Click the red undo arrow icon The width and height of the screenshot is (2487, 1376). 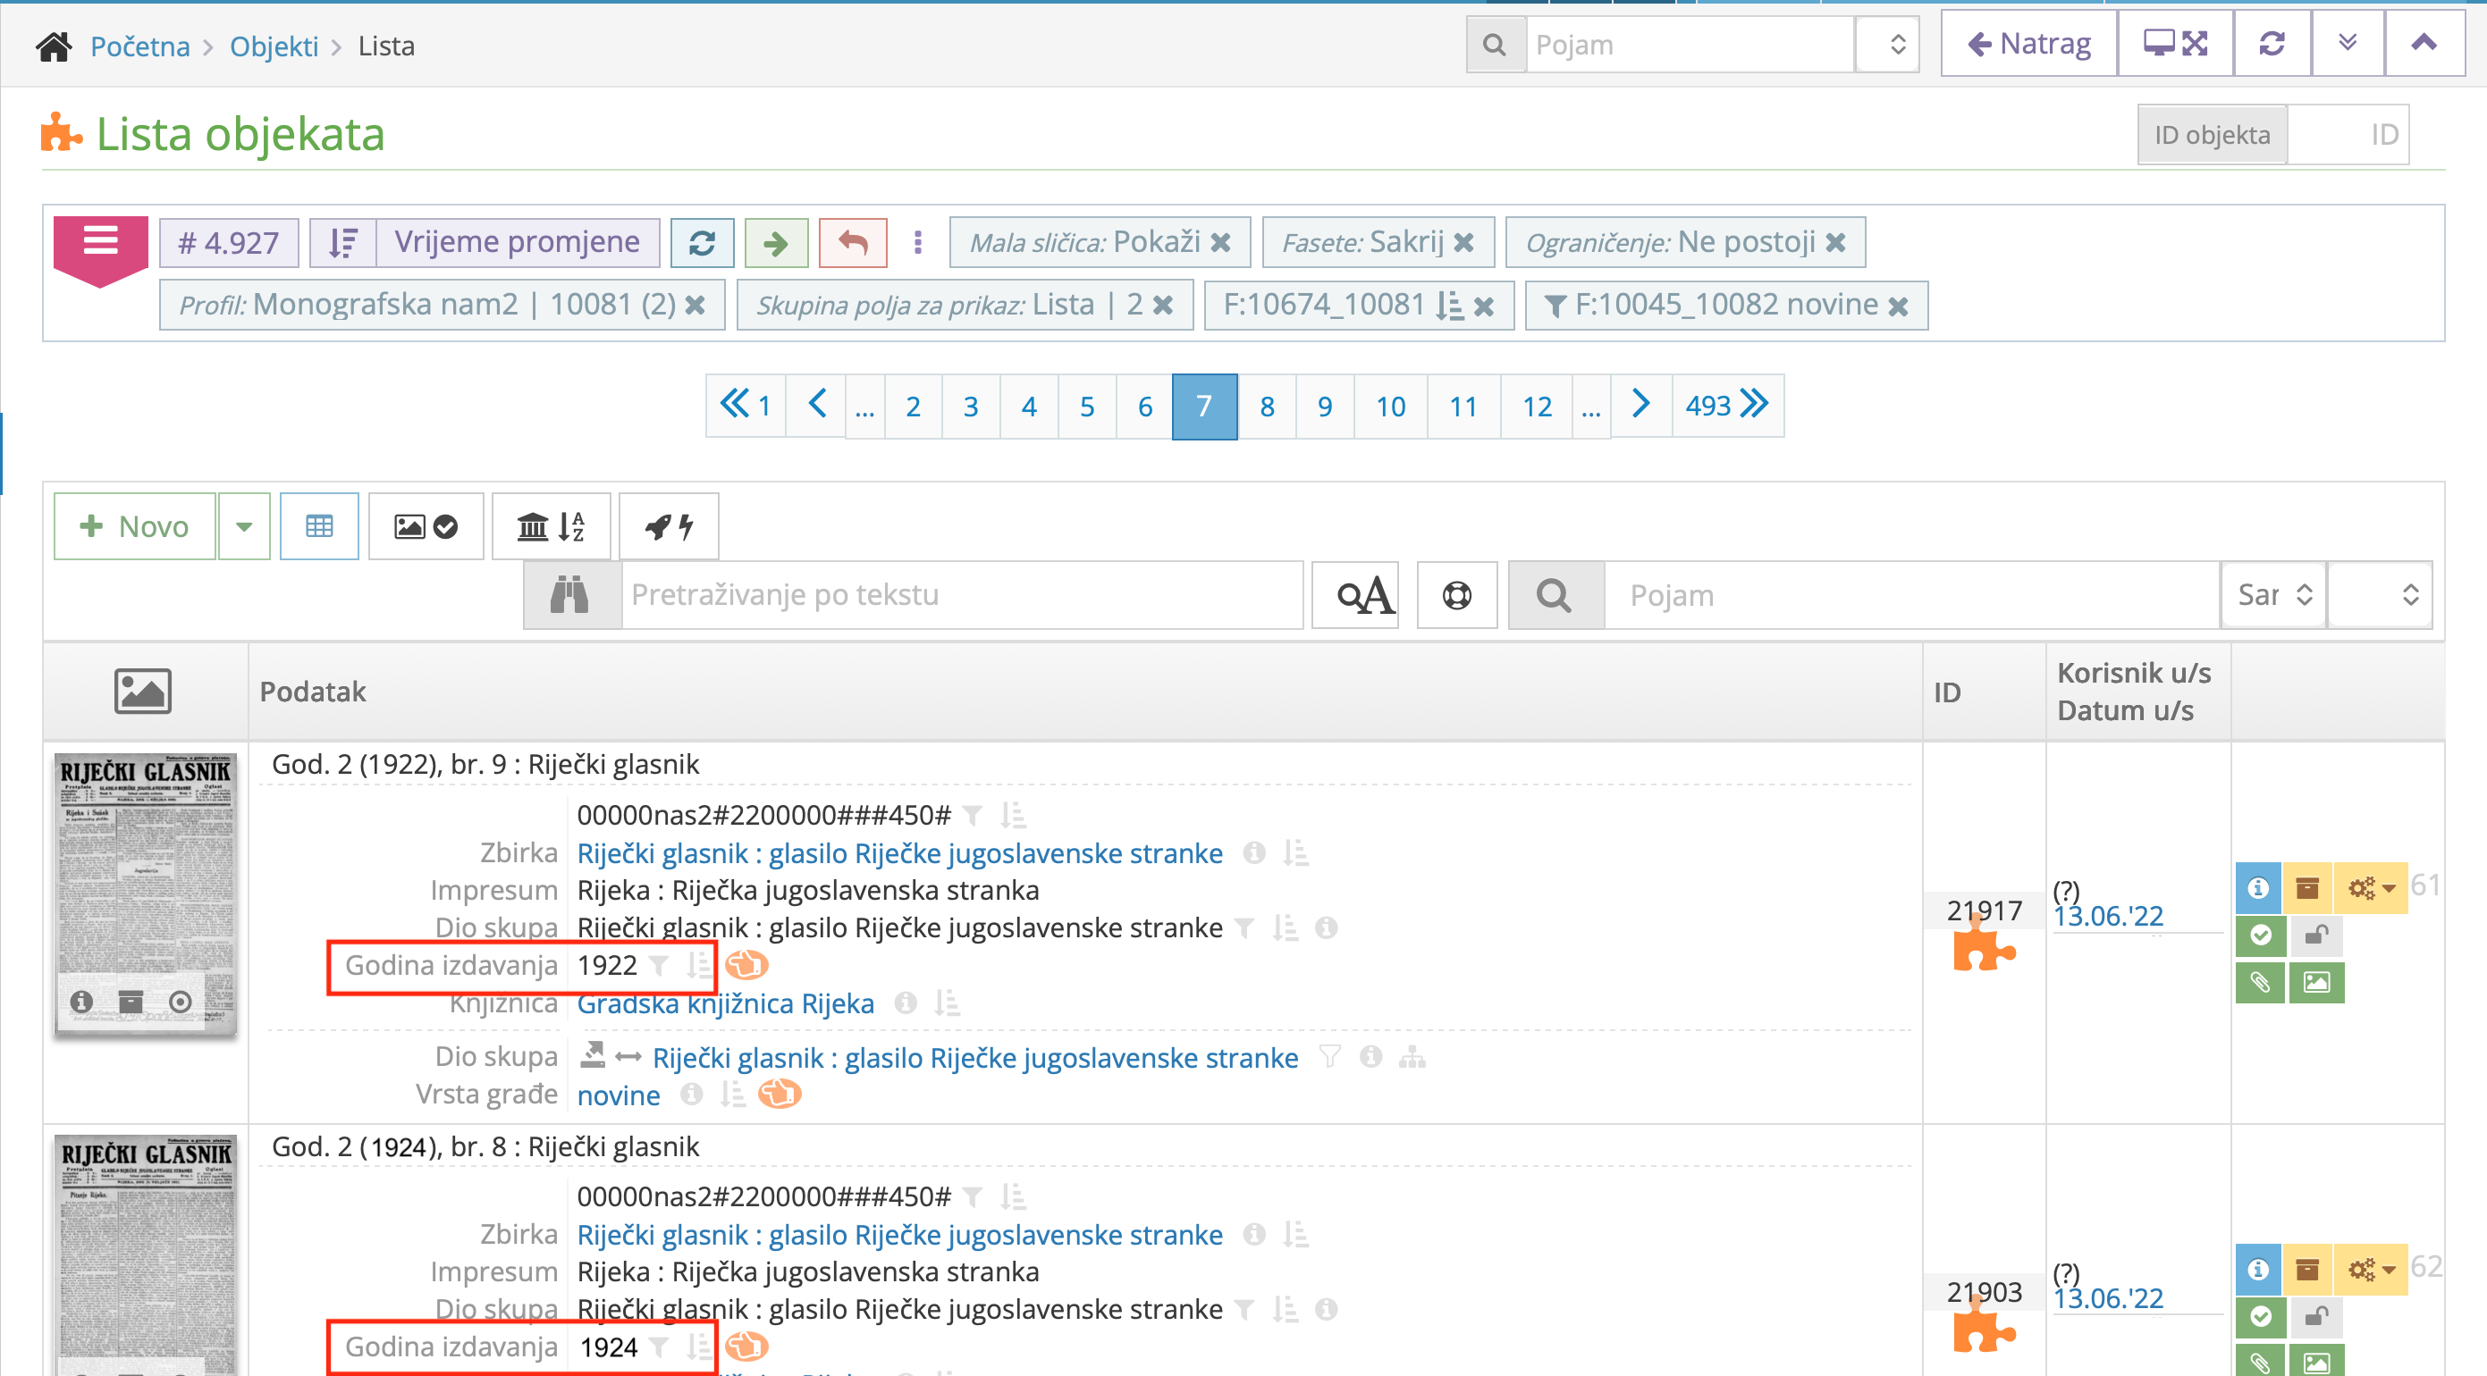click(x=853, y=242)
